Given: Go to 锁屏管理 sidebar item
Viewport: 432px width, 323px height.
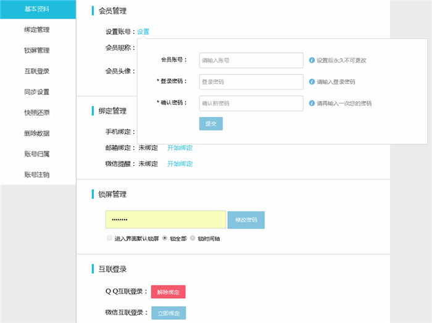Looking at the screenshot, I should coord(37,51).
